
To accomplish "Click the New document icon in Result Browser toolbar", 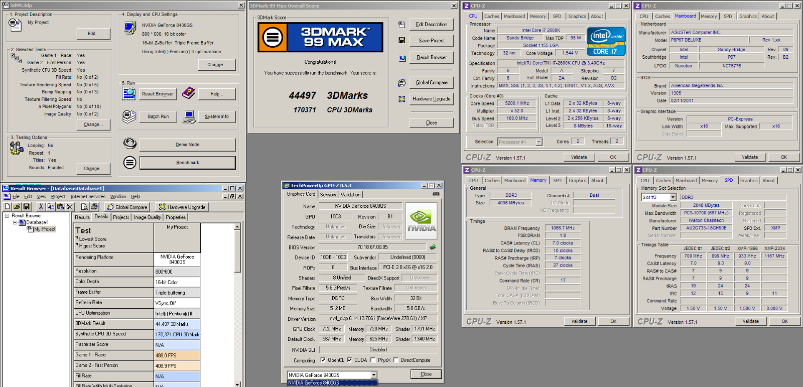I will point(8,206).
